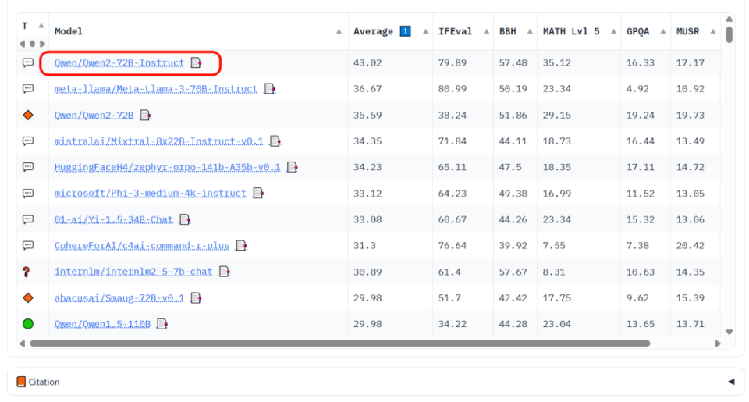Click the orange book icon beside Citation
749x402 pixels.
[x=21, y=382]
